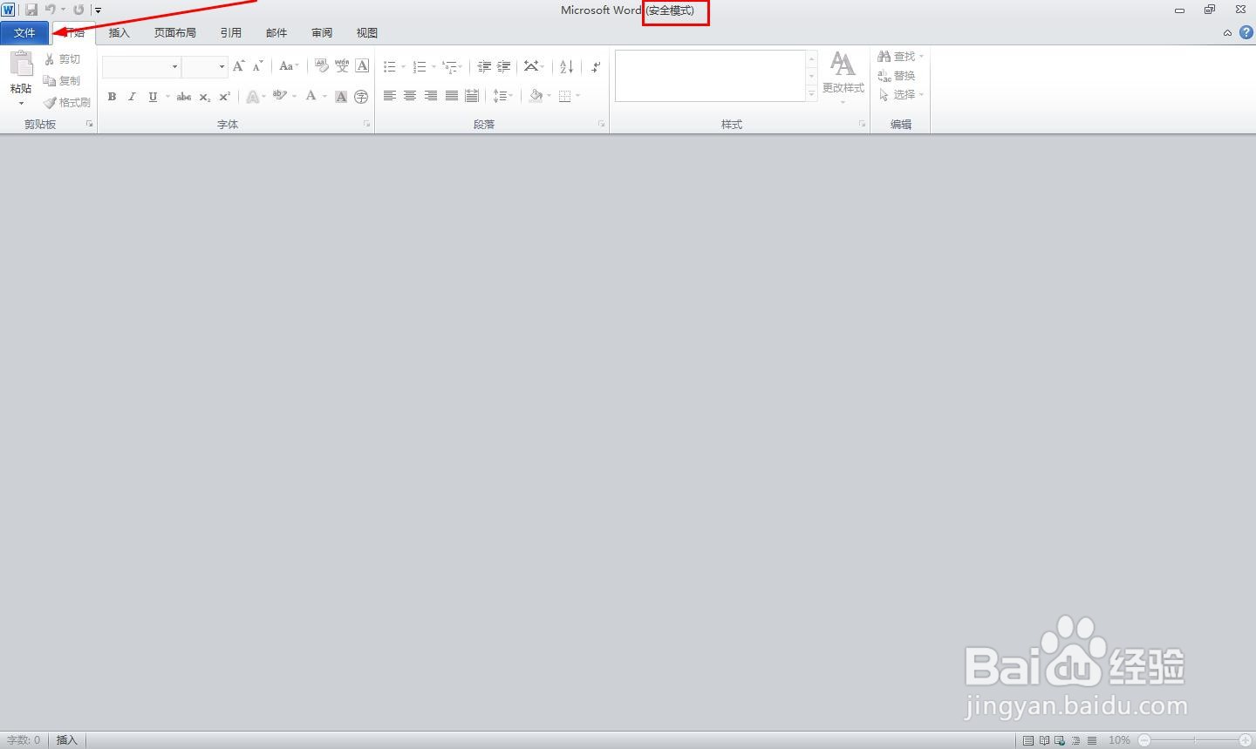The height and width of the screenshot is (749, 1256).
Task: Toggle subscript formatting
Action: [205, 97]
